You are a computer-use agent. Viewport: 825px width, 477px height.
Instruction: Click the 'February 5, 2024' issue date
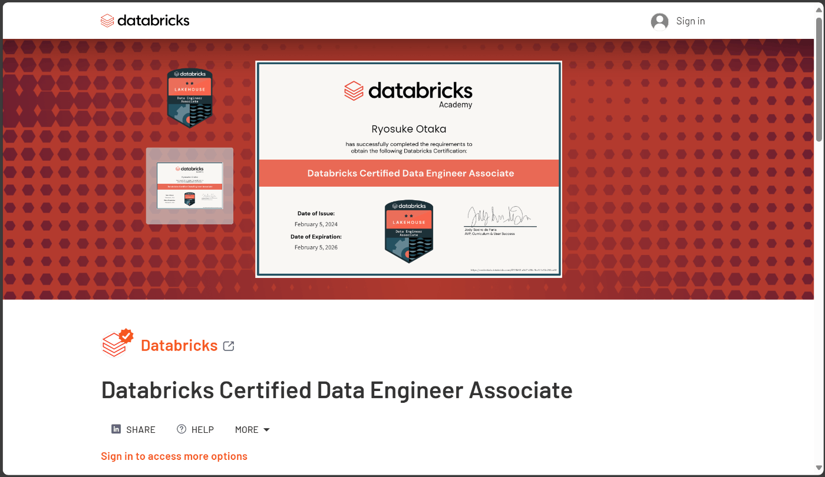(316, 224)
